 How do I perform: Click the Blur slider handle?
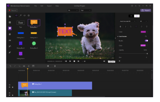tap(119, 61)
